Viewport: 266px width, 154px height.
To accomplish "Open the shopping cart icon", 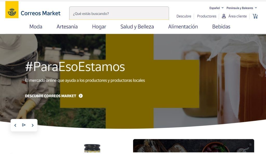I will point(255,16).
